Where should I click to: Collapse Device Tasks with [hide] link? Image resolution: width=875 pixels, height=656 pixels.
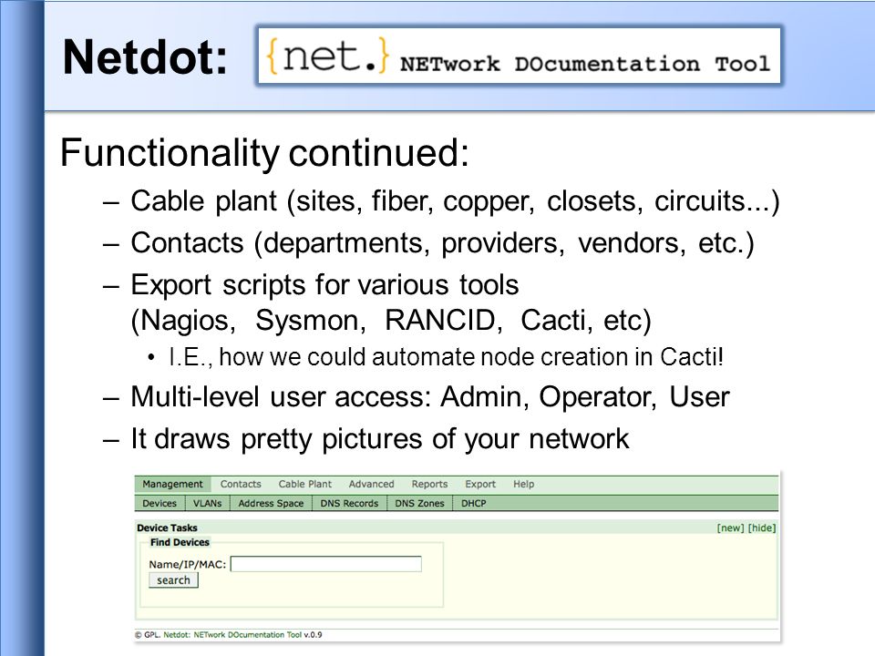pos(762,528)
